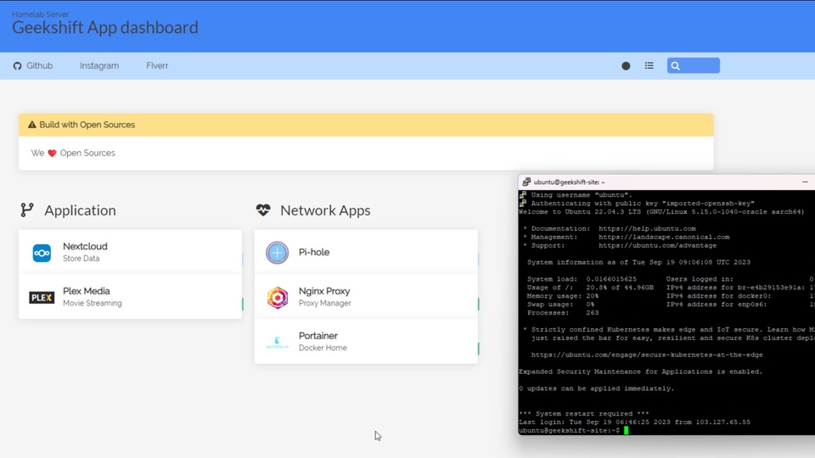Image resolution: width=815 pixels, height=458 pixels.
Task: Click ubuntu.com/advantage URL in terminal
Action: (x=657, y=245)
